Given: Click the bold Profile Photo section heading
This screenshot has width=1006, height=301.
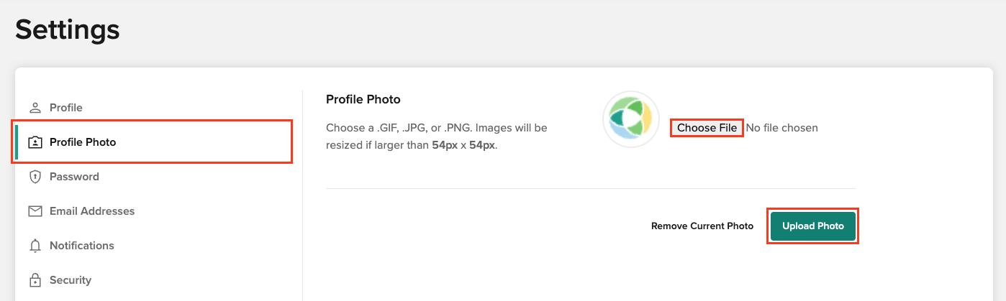Looking at the screenshot, I should [363, 99].
